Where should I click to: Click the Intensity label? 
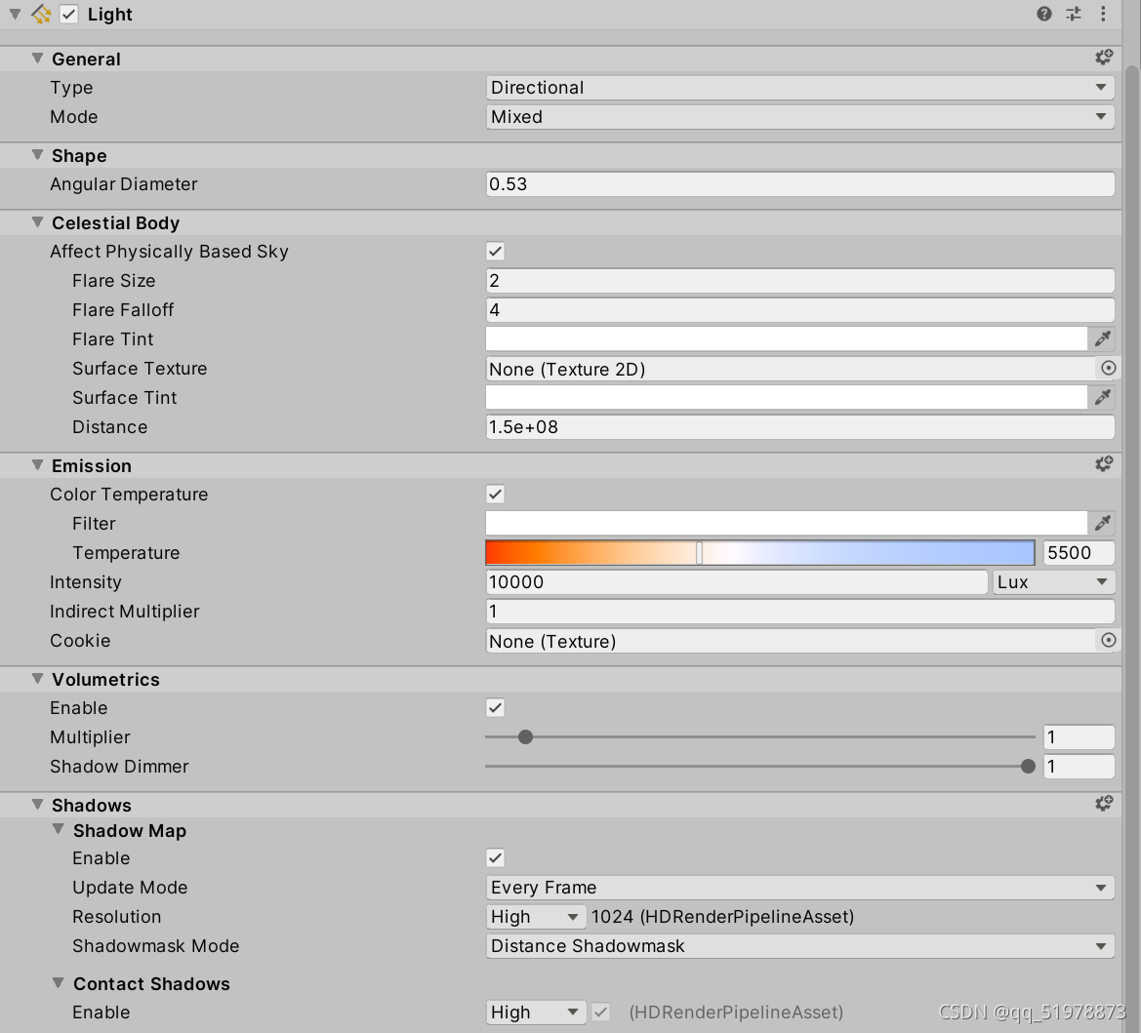pyautogui.click(x=85, y=582)
